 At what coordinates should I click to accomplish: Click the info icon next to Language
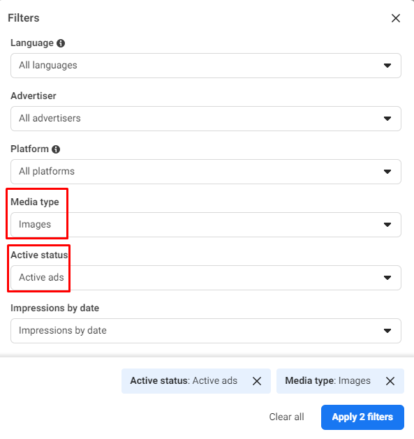coord(61,43)
